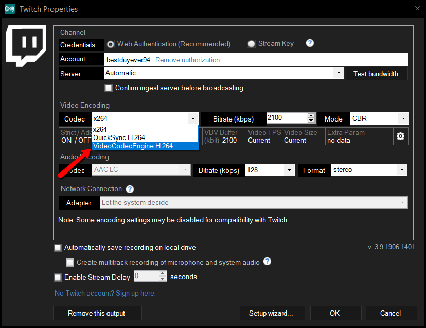Decrease stream delay seconds stepper
The image size is (426, 328).
[163, 279]
